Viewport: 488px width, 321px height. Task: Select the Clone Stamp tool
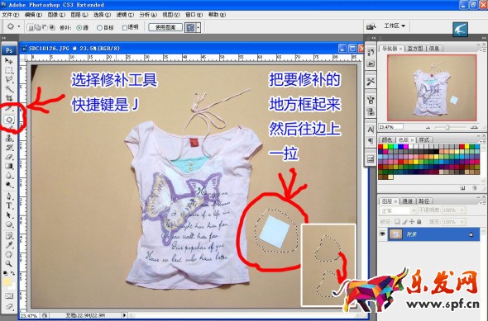(9, 138)
